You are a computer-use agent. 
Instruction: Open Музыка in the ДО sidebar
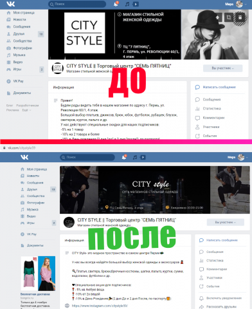coord(16,55)
